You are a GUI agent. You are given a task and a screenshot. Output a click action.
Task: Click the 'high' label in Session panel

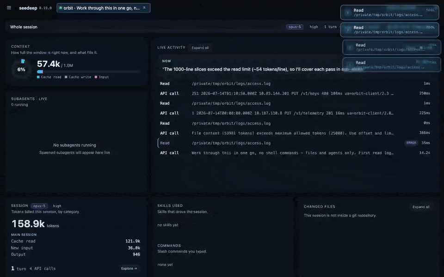click(x=57, y=206)
